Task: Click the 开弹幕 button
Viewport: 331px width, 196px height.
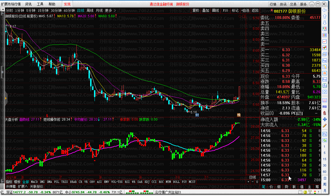Action: pyautogui.click(x=11, y=187)
